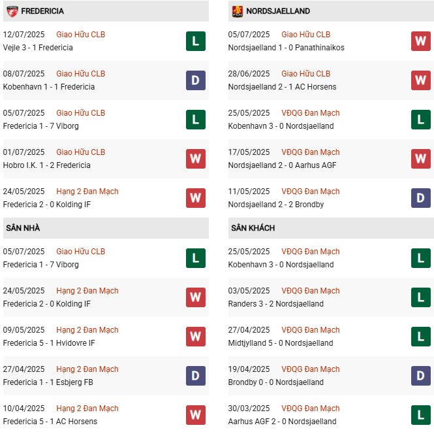Open Giao Hữu CLB link dated 12/07/2025
The width and height of the screenshot is (434, 434).
point(80,35)
